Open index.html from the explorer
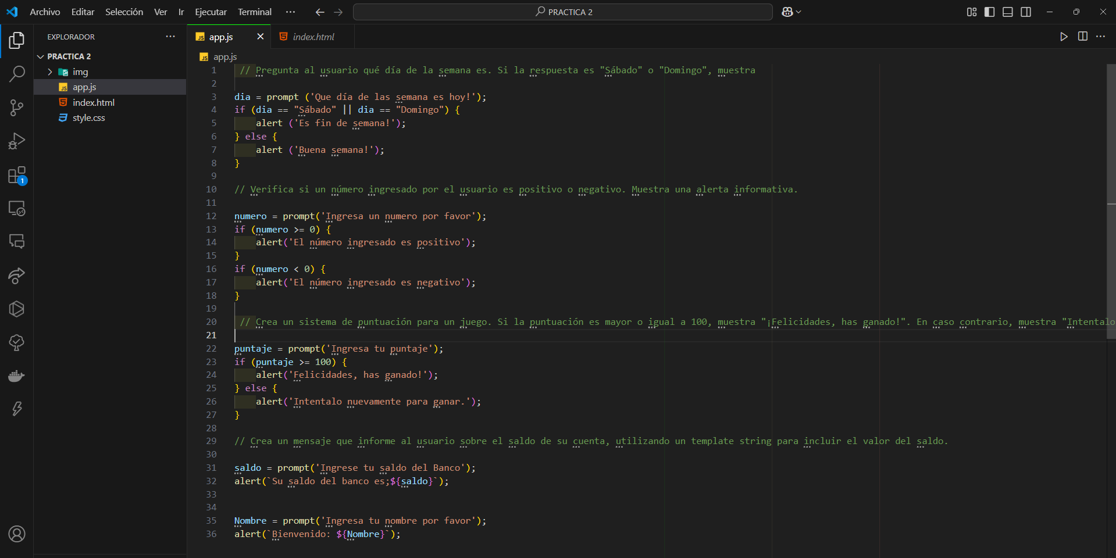The height and width of the screenshot is (558, 1116). (110, 102)
